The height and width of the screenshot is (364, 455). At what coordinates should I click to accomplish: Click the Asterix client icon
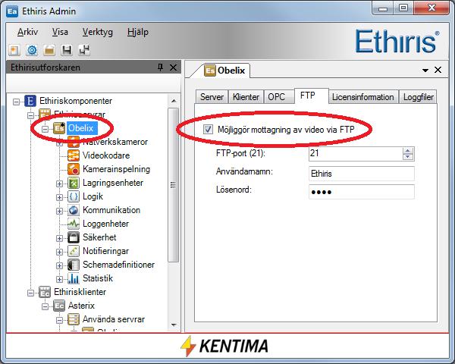click(59, 306)
